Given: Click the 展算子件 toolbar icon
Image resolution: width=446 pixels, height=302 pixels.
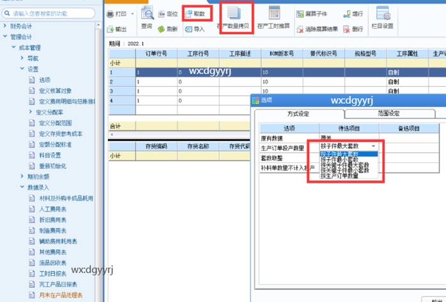Looking at the screenshot, I should coord(300,14).
